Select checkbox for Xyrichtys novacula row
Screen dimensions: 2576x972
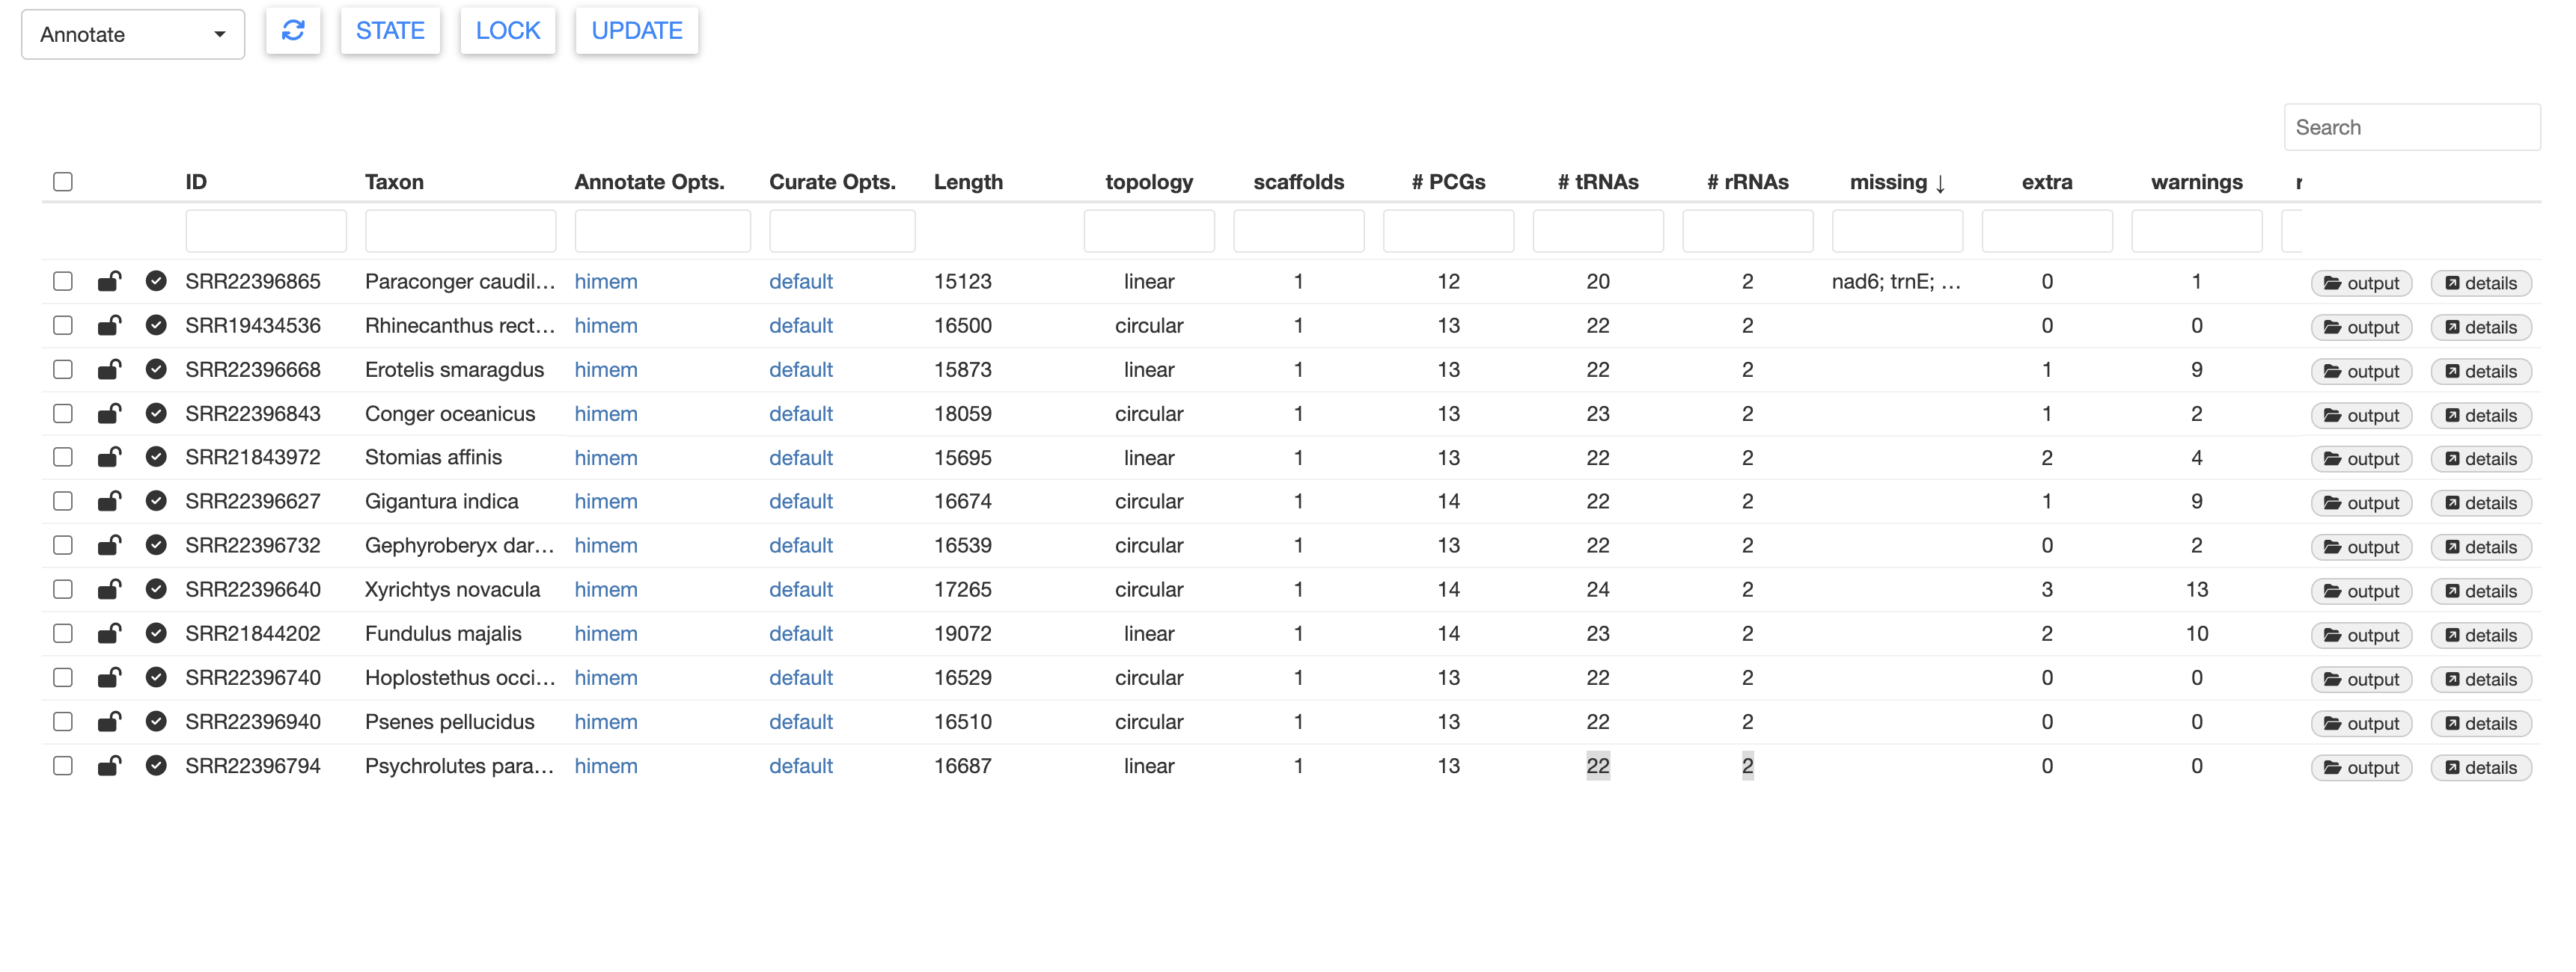click(x=63, y=589)
